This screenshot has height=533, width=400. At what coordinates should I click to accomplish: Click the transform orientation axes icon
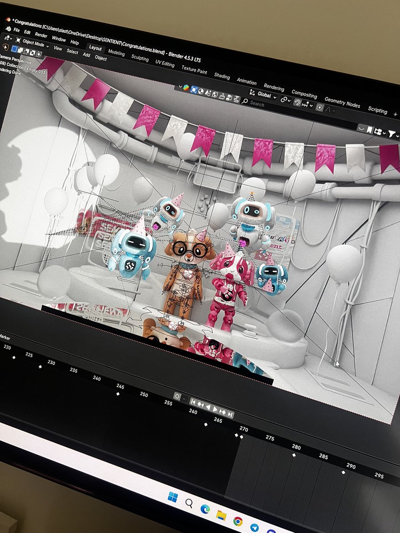click(x=252, y=92)
